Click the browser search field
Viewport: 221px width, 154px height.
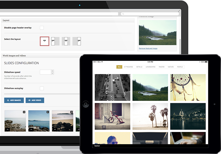pyautogui.click(x=150, y=14)
